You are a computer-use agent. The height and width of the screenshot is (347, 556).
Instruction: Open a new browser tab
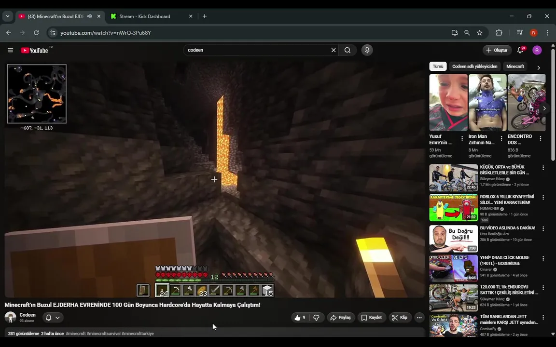click(205, 16)
